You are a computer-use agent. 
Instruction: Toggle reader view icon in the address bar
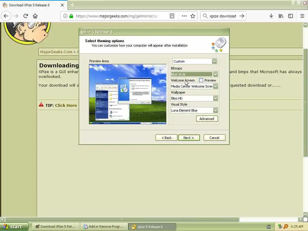click(172, 16)
